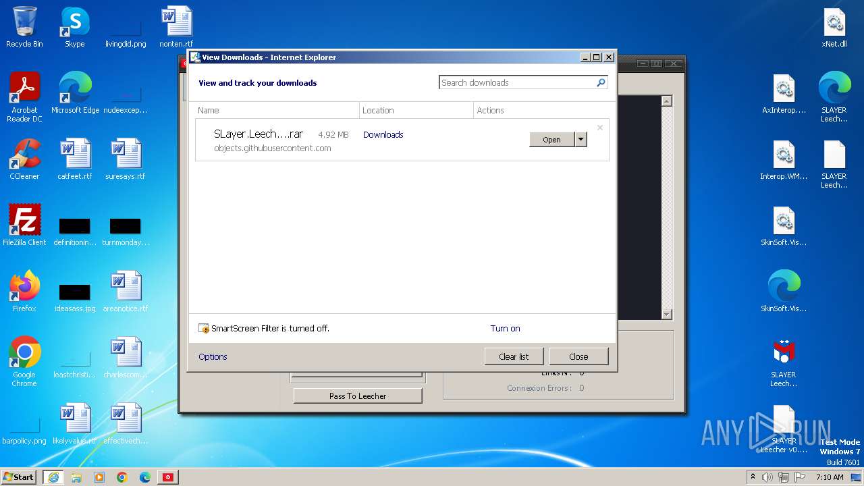Close the View Downloads dialog via Close button
The width and height of the screenshot is (864, 486).
(x=578, y=356)
